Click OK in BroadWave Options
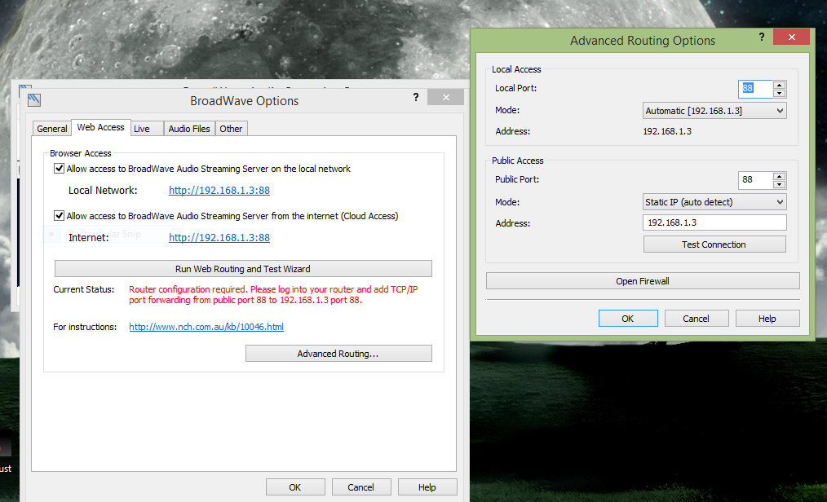This screenshot has width=827, height=502. coord(295,487)
